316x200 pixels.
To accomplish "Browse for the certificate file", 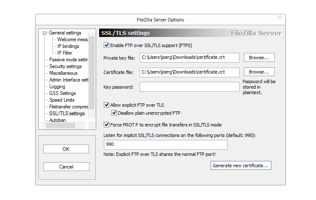I will 259,72.
